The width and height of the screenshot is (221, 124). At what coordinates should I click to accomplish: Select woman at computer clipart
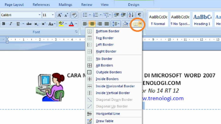coord(50,87)
